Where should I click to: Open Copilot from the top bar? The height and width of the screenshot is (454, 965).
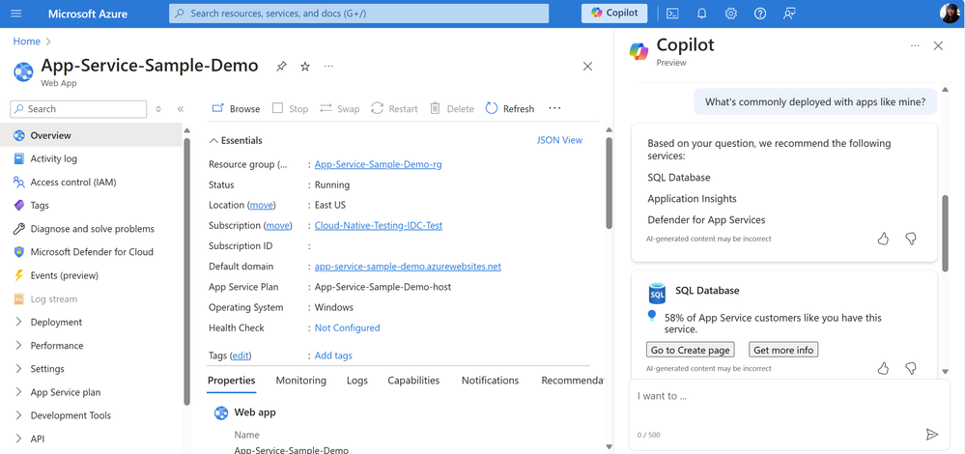click(614, 13)
